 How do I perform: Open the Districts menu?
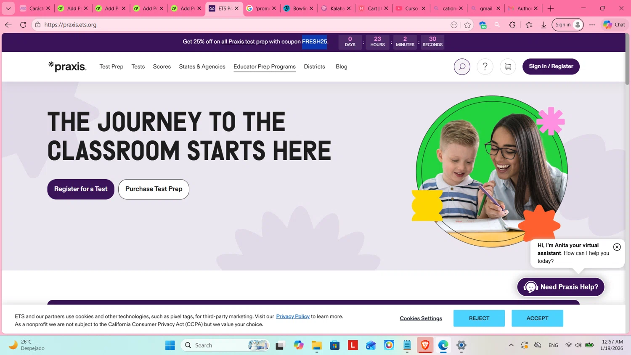[x=315, y=66]
